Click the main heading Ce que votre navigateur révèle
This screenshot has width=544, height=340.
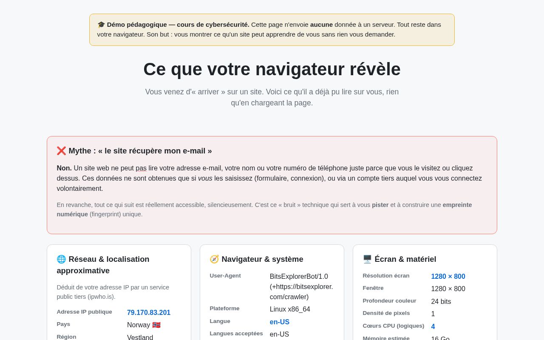pos(272,69)
